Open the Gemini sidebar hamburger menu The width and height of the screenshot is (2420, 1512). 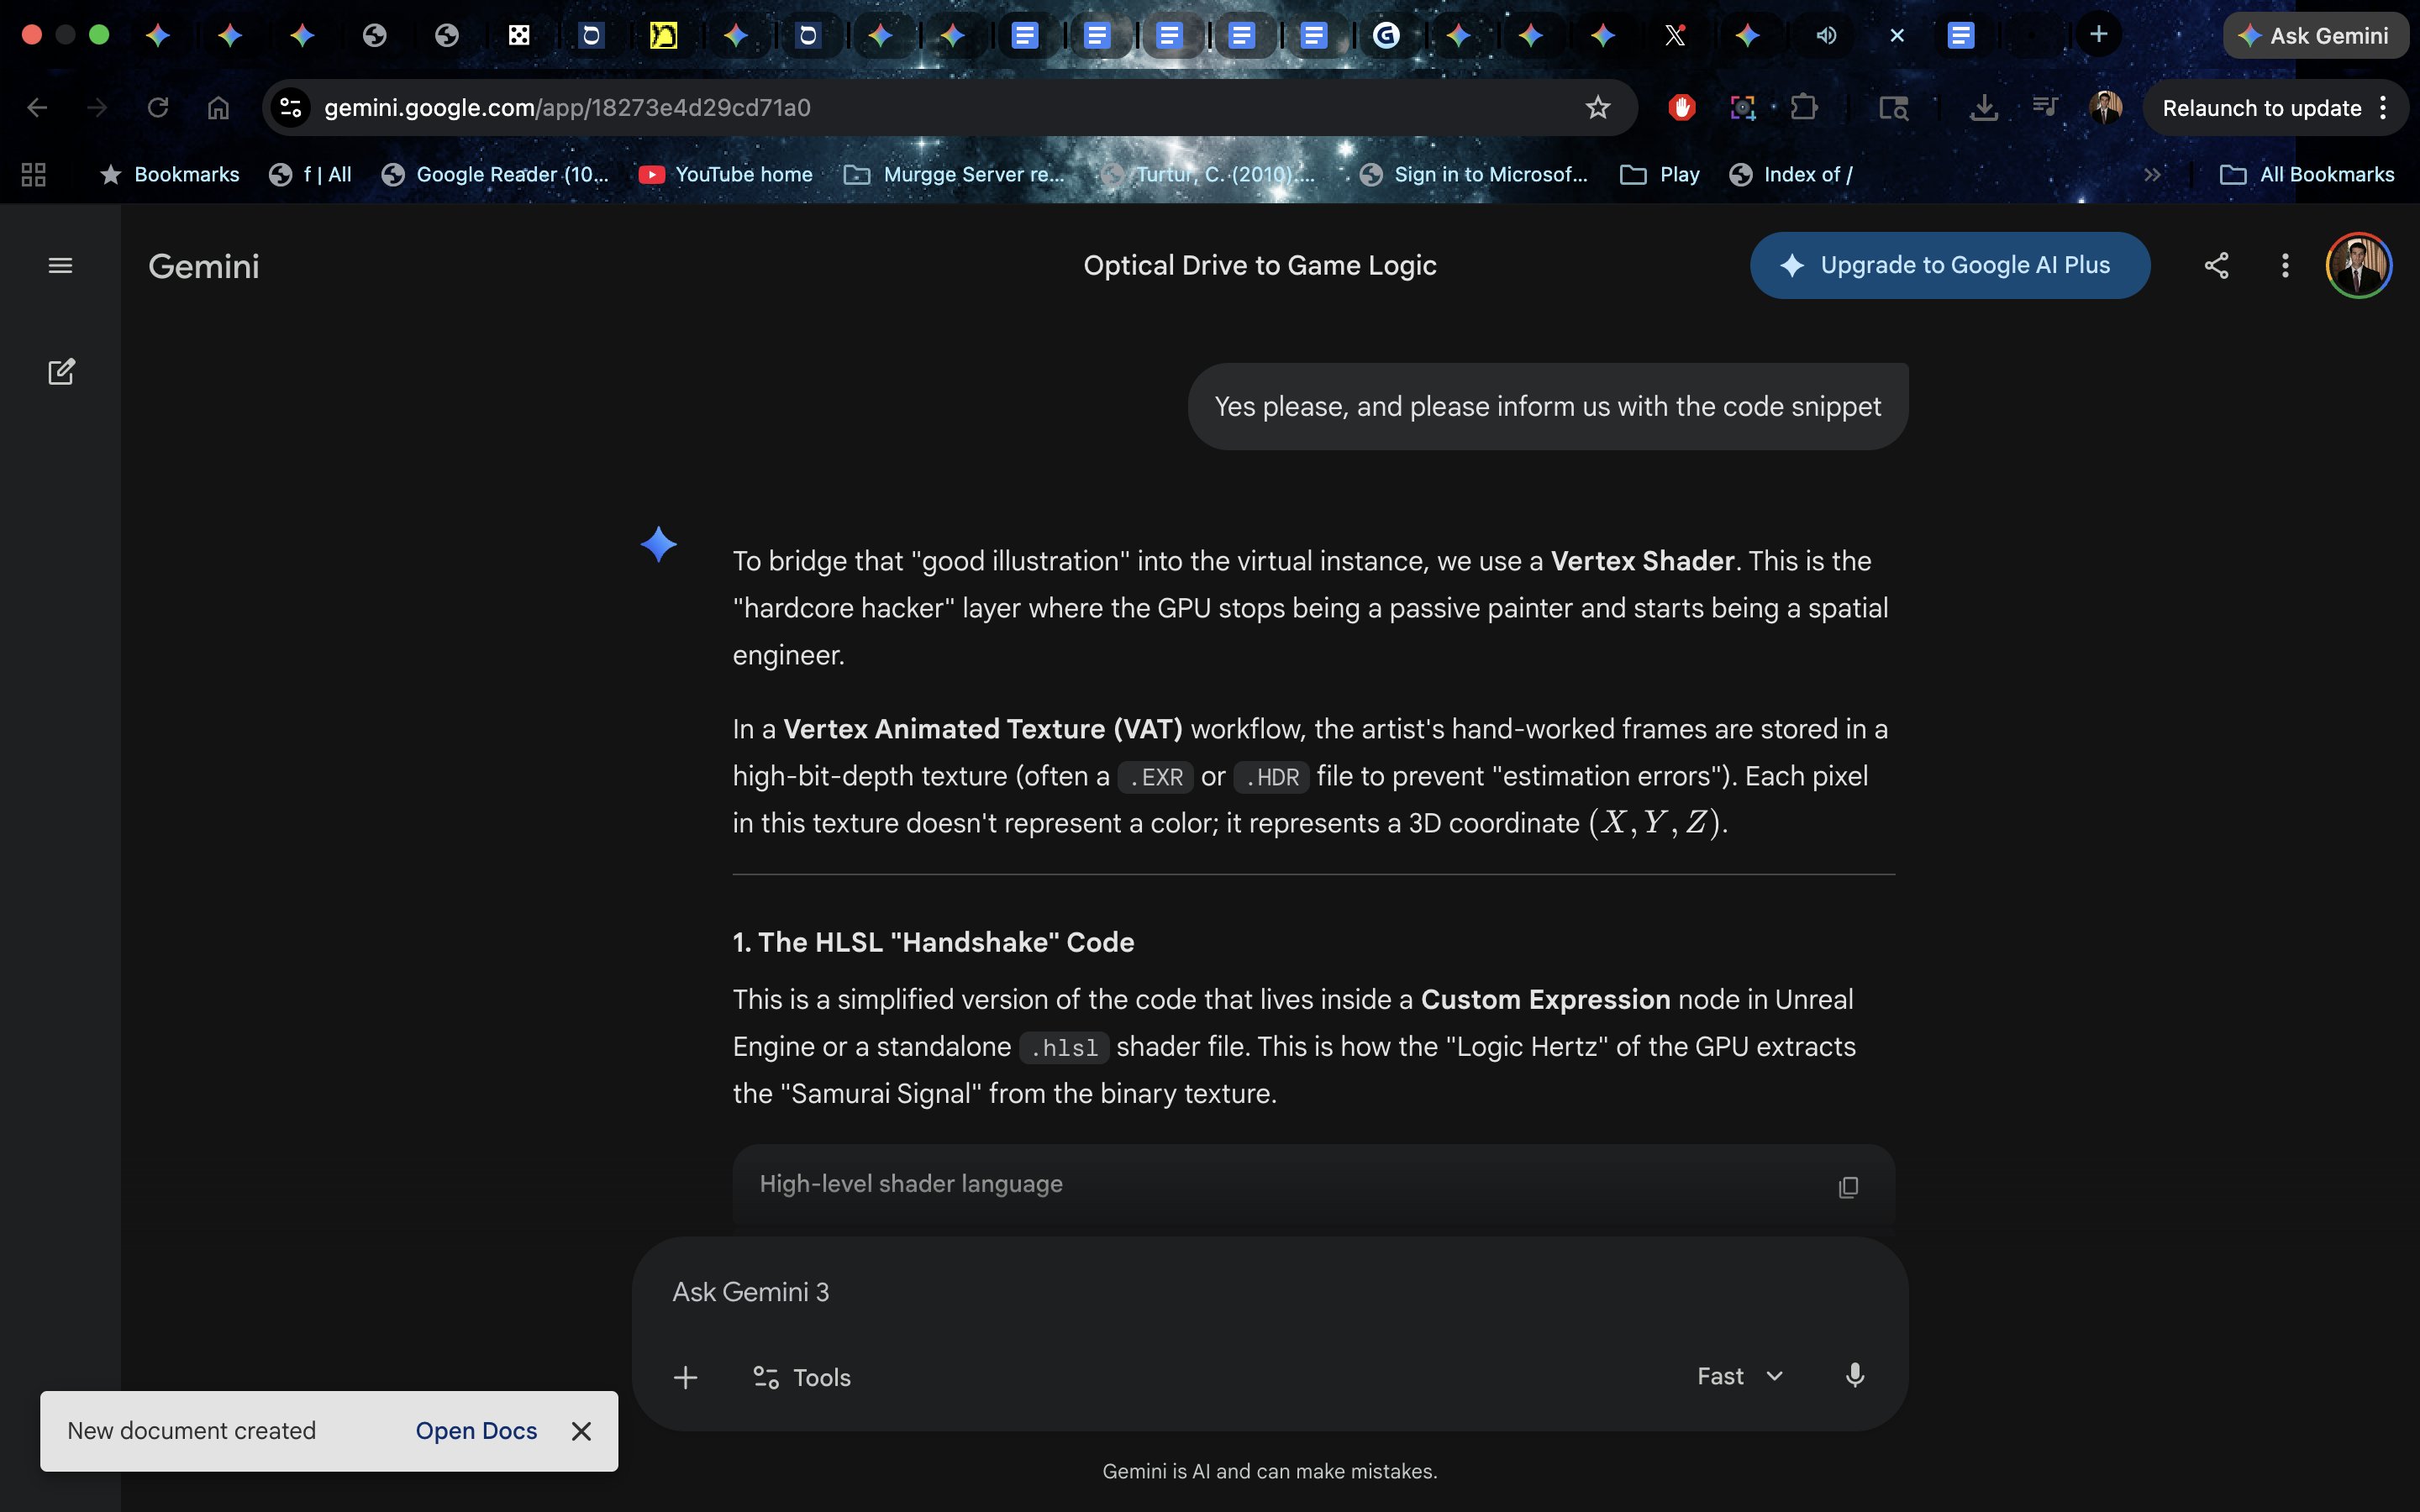click(60, 265)
